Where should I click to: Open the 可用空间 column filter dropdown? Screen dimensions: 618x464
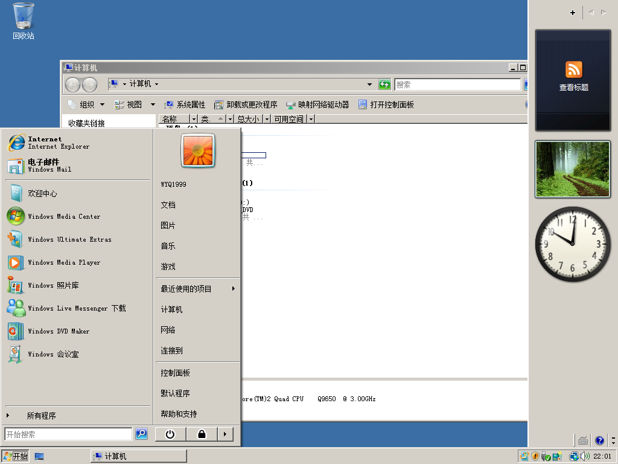(x=311, y=119)
